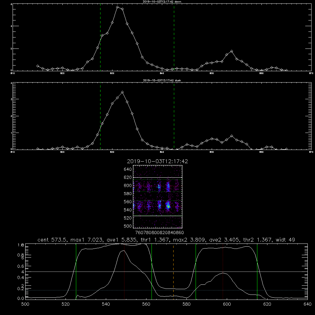Click bottom plot x-axis label 620
Image resolution: width=315 pixels, height=315 pixels.
click(x=267, y=304)
